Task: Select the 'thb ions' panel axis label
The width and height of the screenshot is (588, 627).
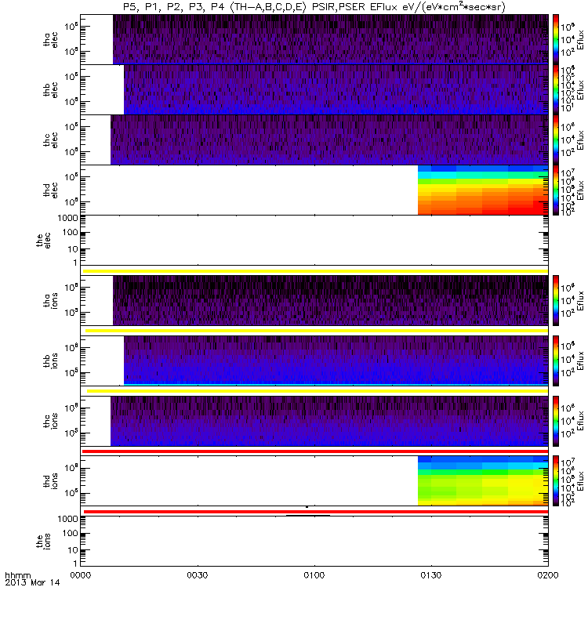Action: click(x=50, y=361)
